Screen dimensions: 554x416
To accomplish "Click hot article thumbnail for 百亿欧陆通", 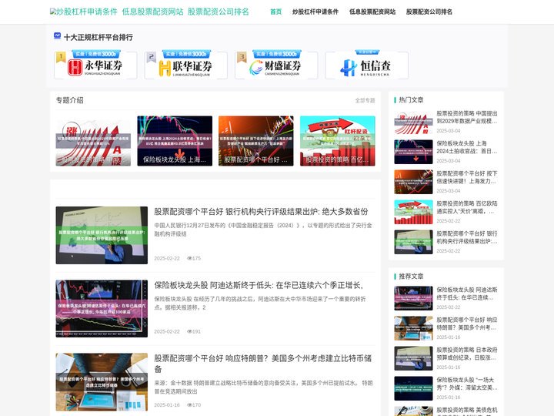I will click(x=413, y=213).
